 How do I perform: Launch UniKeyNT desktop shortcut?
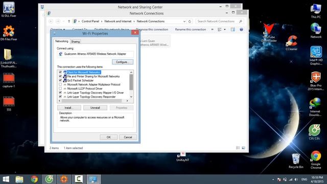[183, 157]
